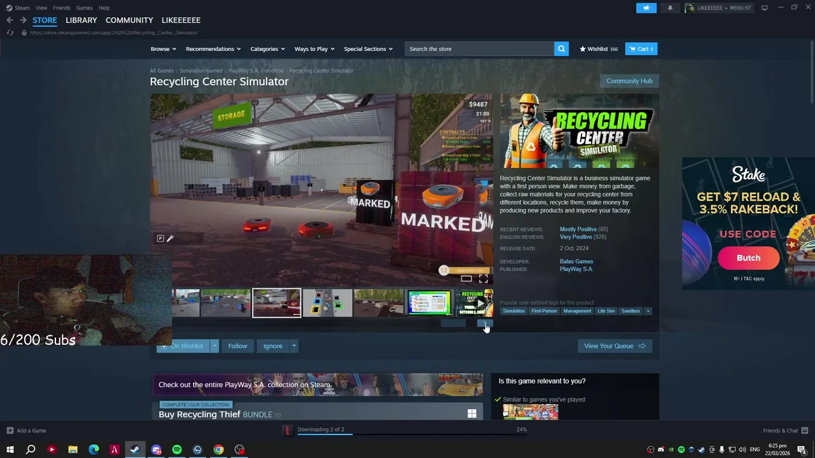Click the Steam announcements megaphone button
Screen dimensions: 815x458
(x=646, y=8)
